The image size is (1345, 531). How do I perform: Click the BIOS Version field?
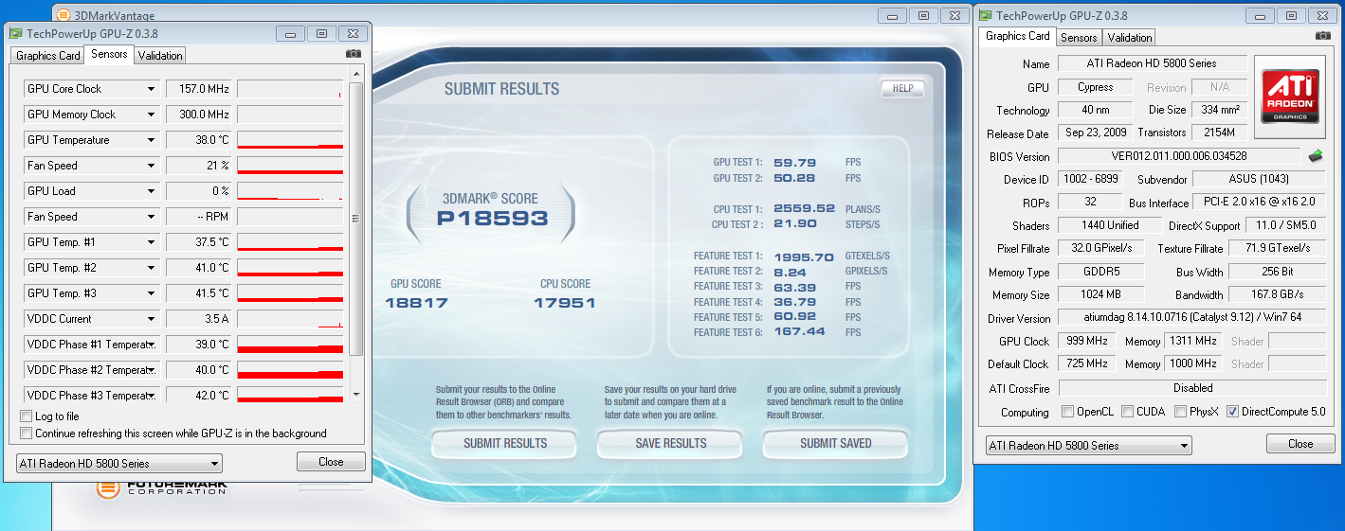pos(1179,156)
